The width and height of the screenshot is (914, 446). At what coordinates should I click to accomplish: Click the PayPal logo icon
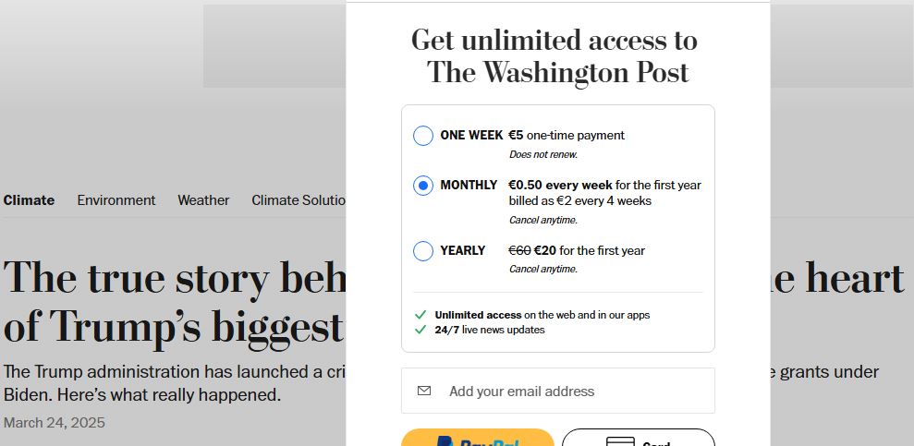[445, 442]
